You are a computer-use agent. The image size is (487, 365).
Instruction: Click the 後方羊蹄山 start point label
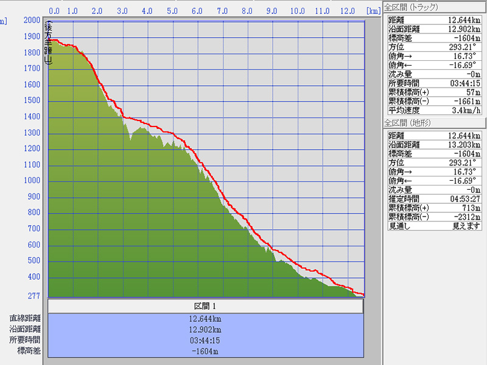[x=49, y=43]
